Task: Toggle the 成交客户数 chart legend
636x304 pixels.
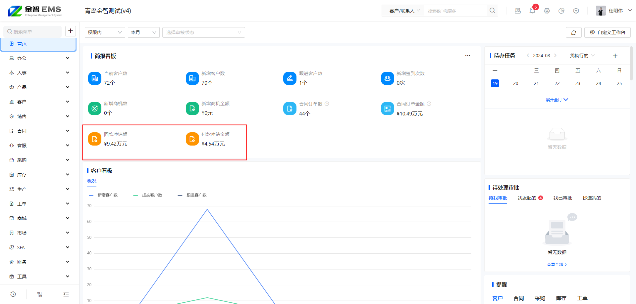Action: 148,195
